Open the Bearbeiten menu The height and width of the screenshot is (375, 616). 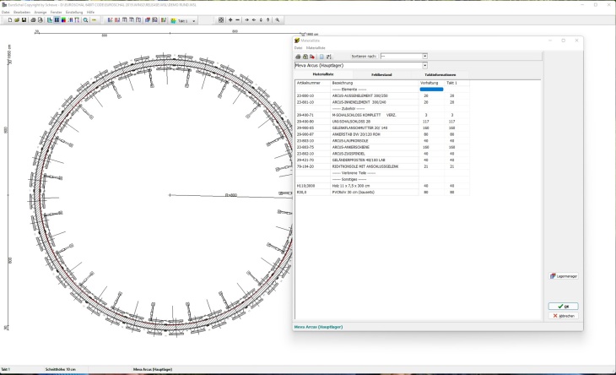[x=22, y=12]
